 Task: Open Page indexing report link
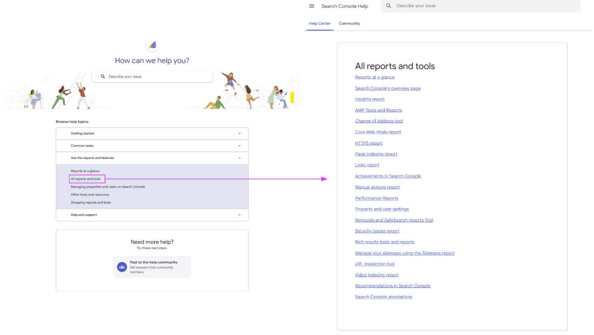[376, 154]
